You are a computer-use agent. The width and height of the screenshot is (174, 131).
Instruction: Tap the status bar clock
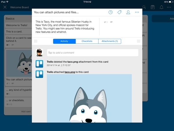tap(87, 2)
